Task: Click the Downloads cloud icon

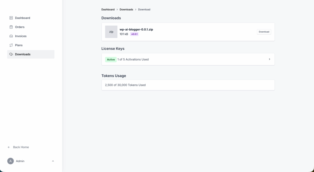Action: (x=11, y=54)
